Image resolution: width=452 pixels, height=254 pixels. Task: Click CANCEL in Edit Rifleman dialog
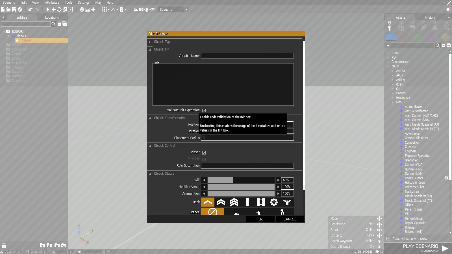click(x=290, y=219)
